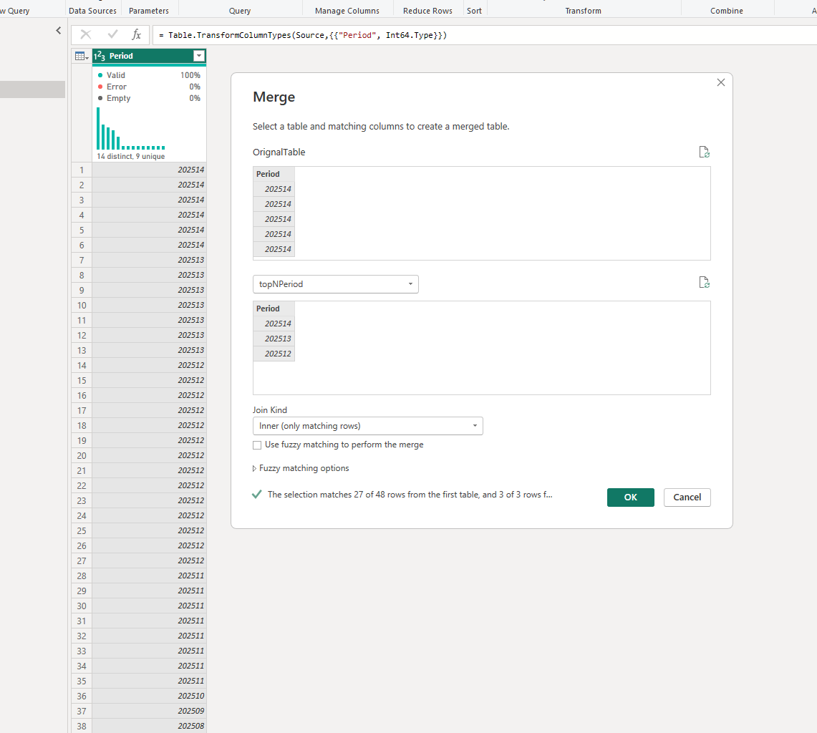This screenshot has width=817, height=733.
Task: Open the Sort ribbon group
Action: [474, 11]
